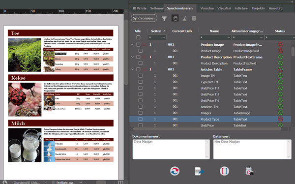The width and height of the screenshot is (295, 184).
Task: Check the ProductImageField child row checkbox
Action: [140, 51]
